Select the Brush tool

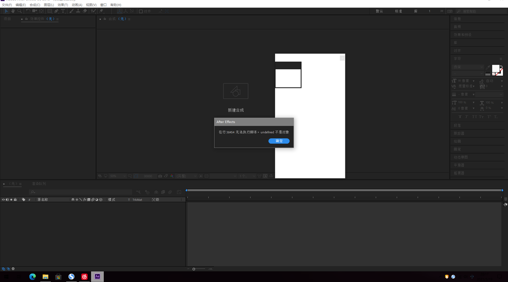[x=72, y=11]
